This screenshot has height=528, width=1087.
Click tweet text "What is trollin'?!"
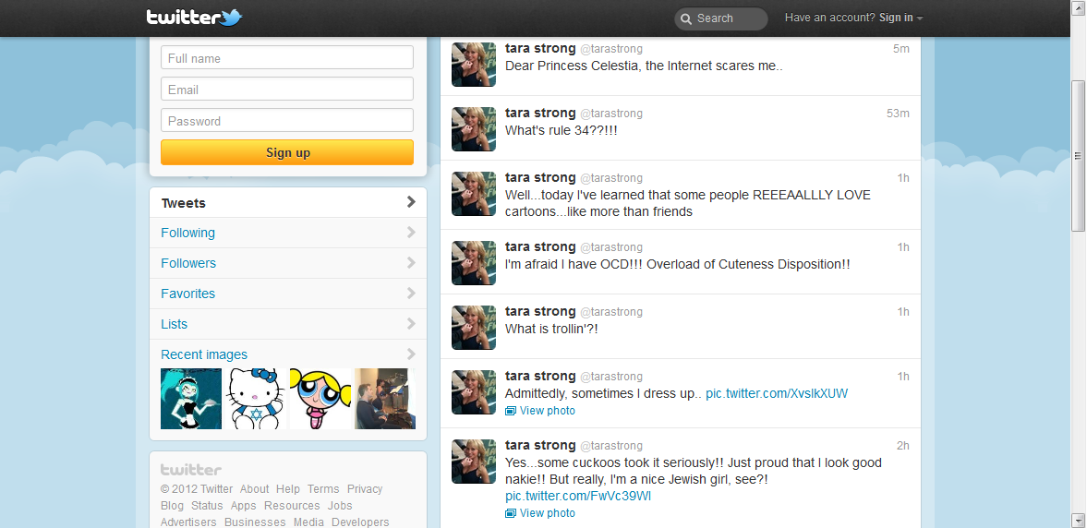click(x=551, y=330)
